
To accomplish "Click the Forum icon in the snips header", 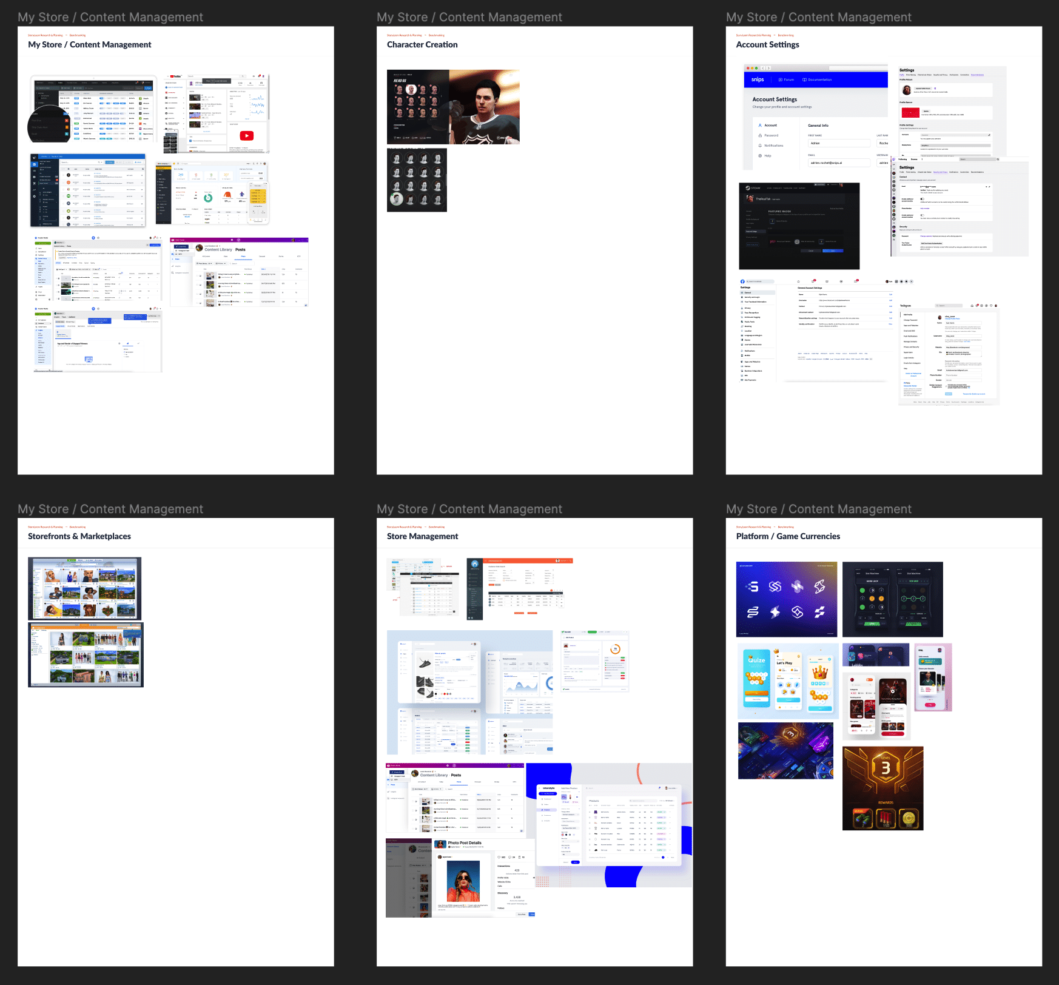I will click(x=781, y=79).
